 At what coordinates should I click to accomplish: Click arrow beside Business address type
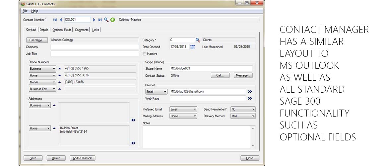pyautogui.click(x=54, y=105)
